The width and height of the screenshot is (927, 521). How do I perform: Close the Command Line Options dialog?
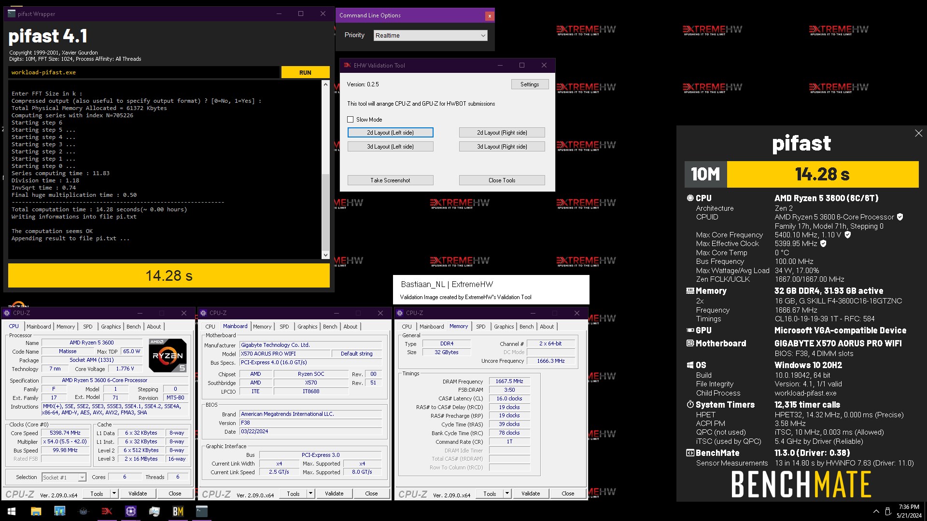coord(490,16)
